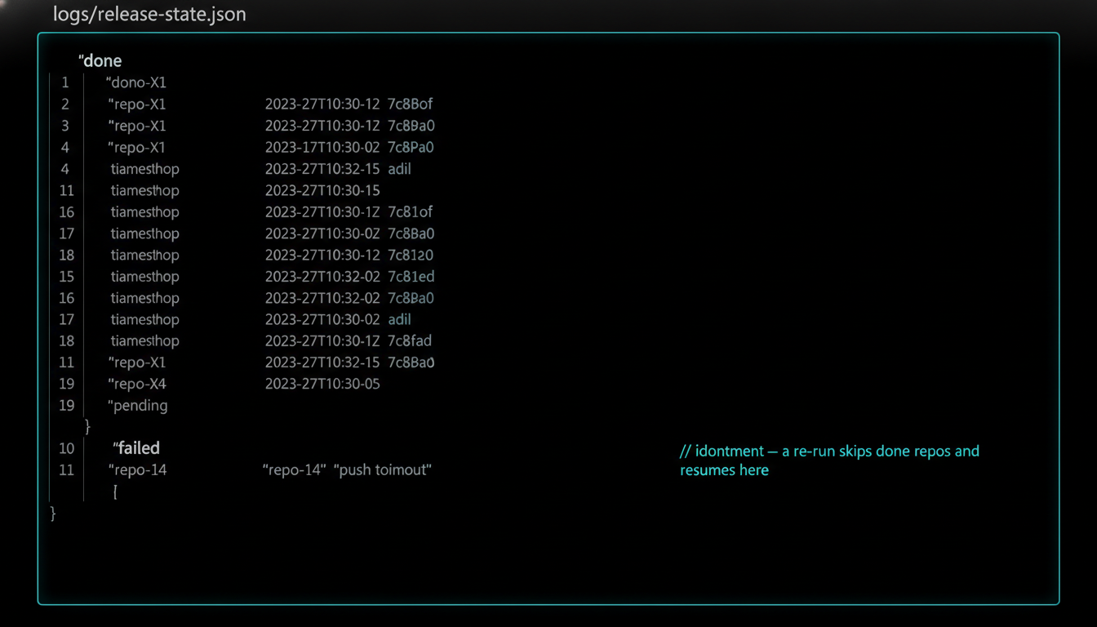Click the hash 7c8fad
The height and width of the screenshot is (627, 1097).
[410, 341]
